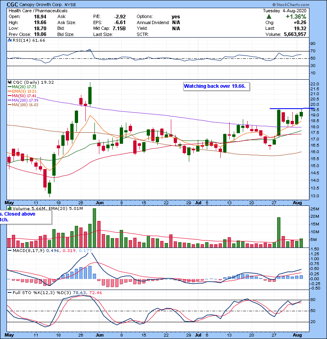Click the blue 19.66 resistance line

(292, 108)
